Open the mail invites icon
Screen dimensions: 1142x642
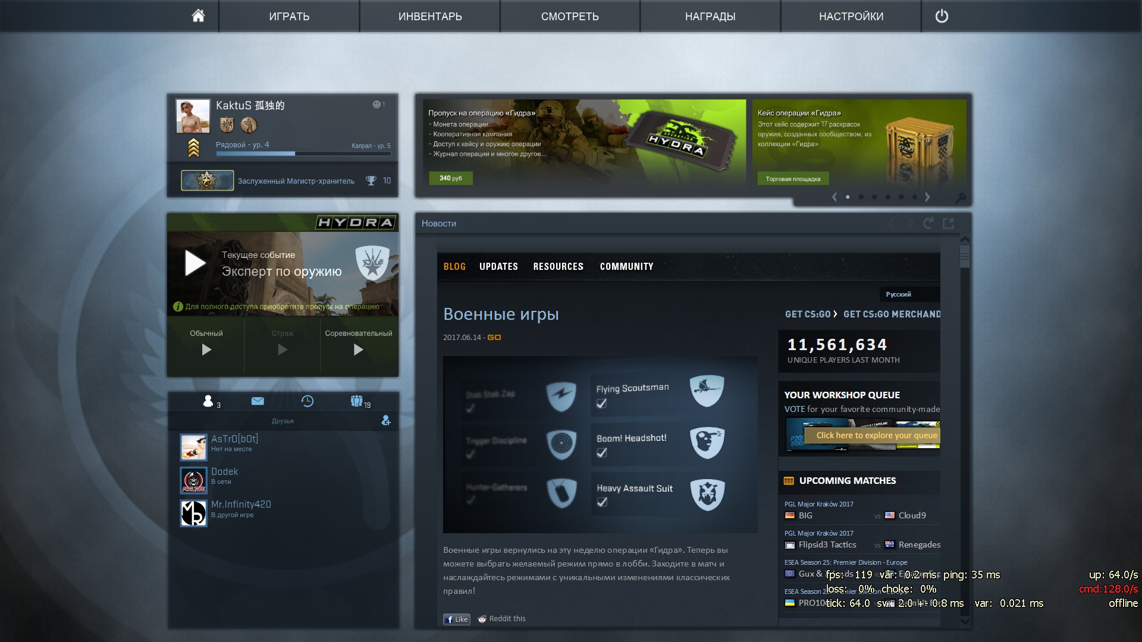[x=258, y=401]
